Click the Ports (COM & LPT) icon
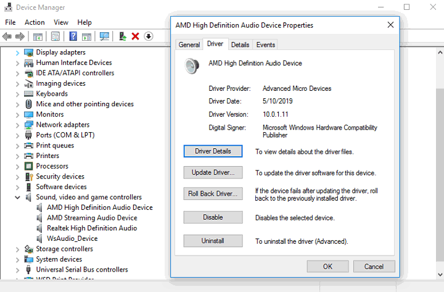 coord(28,135)
